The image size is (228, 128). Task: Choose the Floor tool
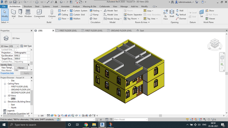pos(62,19)
